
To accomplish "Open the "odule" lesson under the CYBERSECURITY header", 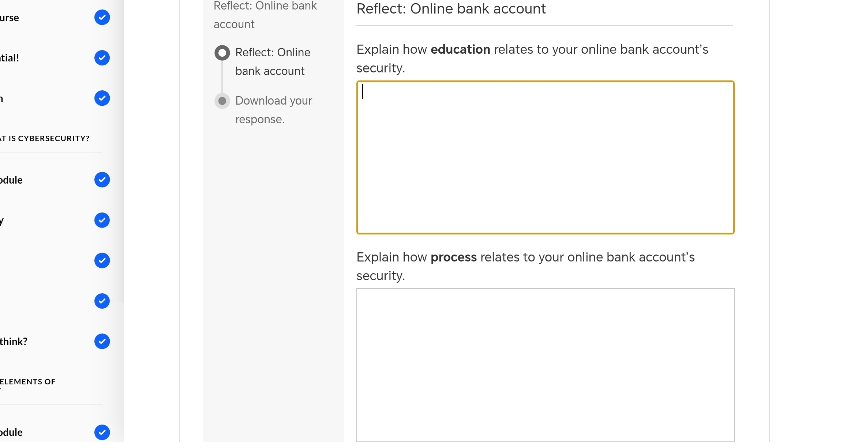I will 11,180.
